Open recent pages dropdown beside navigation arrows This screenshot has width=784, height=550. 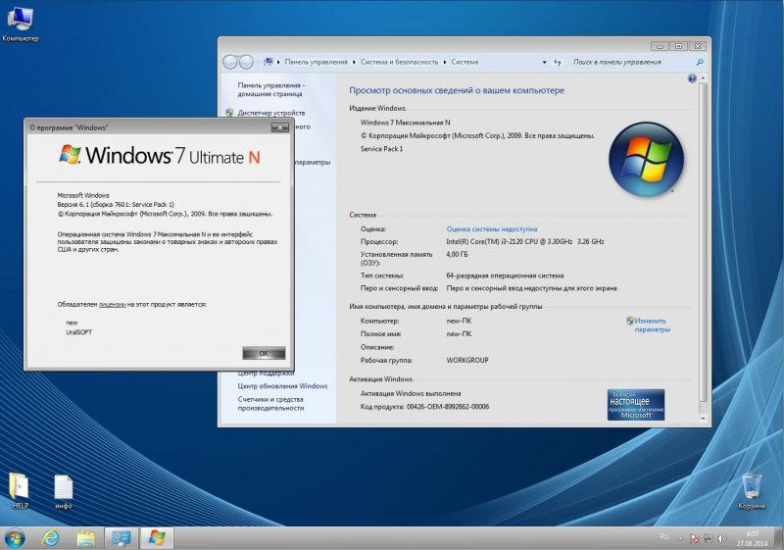[x=258, y=63]
